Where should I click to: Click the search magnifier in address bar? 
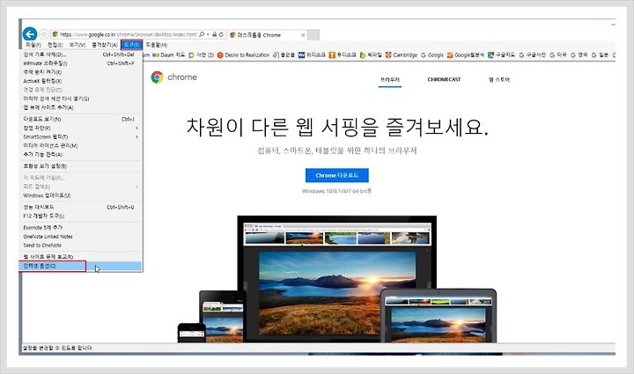point(202,34)
